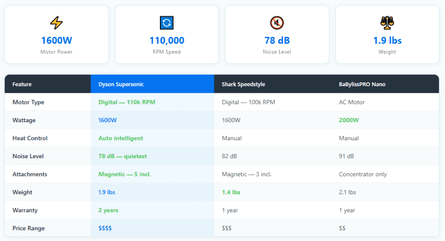This screenshot has width=445, height=241.
Task: Click the Feature column header
Action: point(48,84)
